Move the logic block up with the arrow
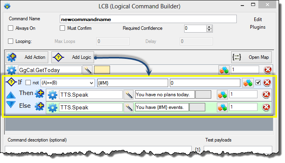This screenshot has width=285, height=163. point(11,95)
